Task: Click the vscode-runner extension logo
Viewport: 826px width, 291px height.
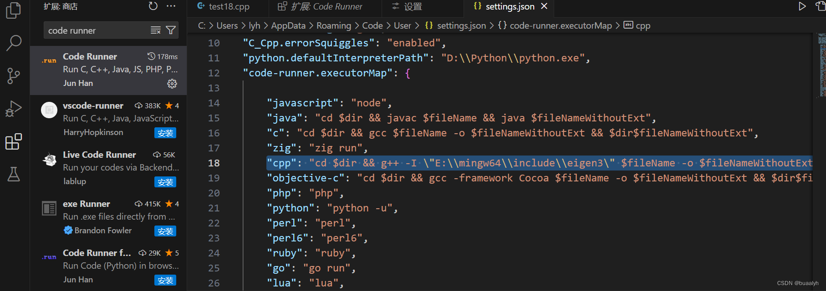Action: point(49,110)
